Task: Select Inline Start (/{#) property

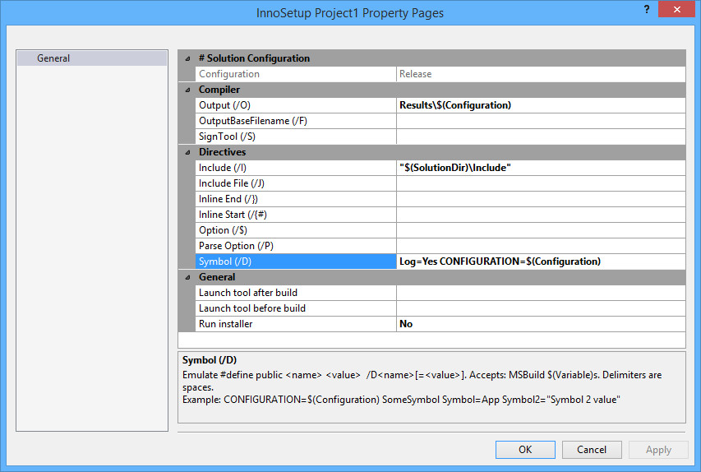Action: pyautogui.click(x=296, y=215)
